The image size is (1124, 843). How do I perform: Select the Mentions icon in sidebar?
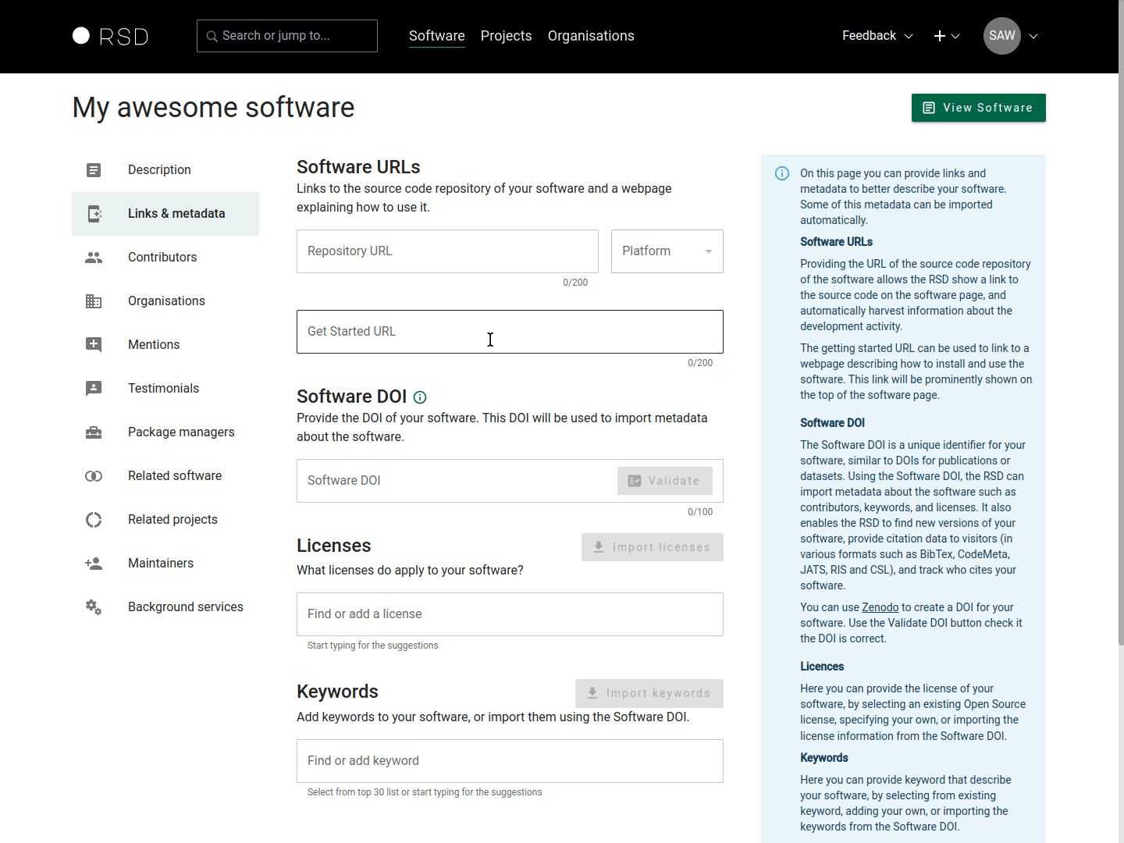94,345
